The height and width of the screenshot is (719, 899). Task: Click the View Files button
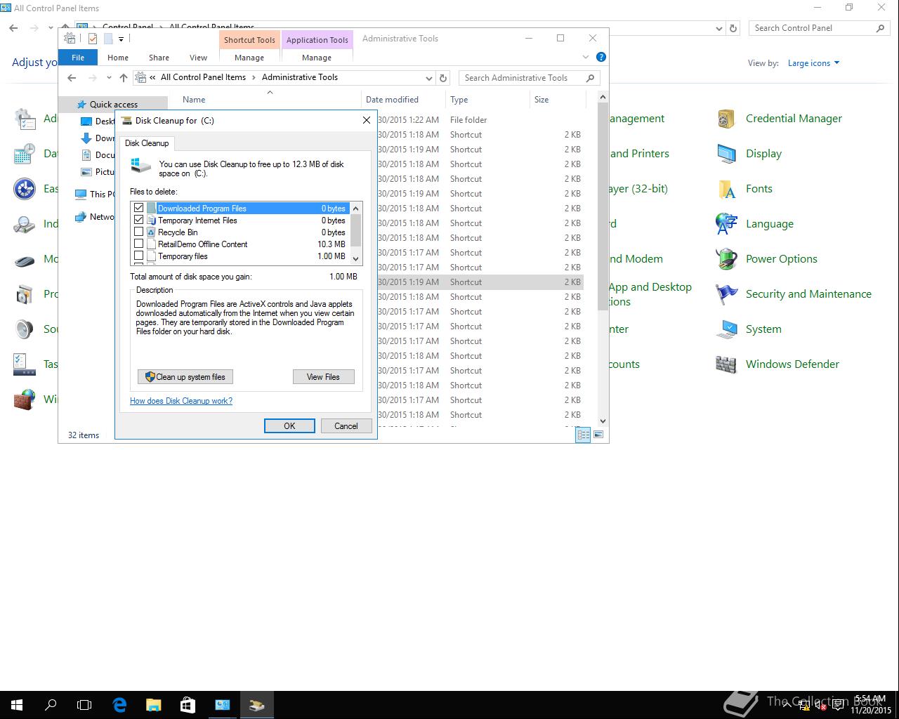[x=323, y=377]
